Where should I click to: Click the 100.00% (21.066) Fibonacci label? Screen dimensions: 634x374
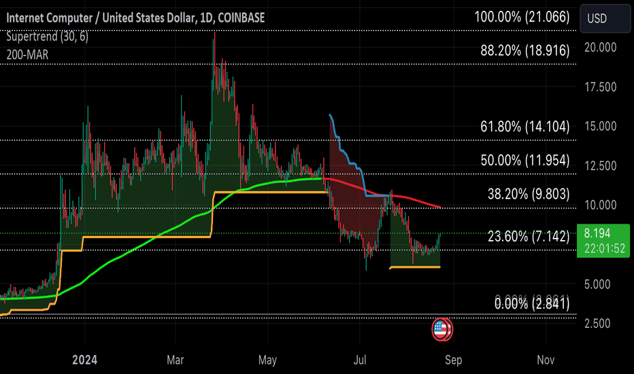[x=522, y=16]
